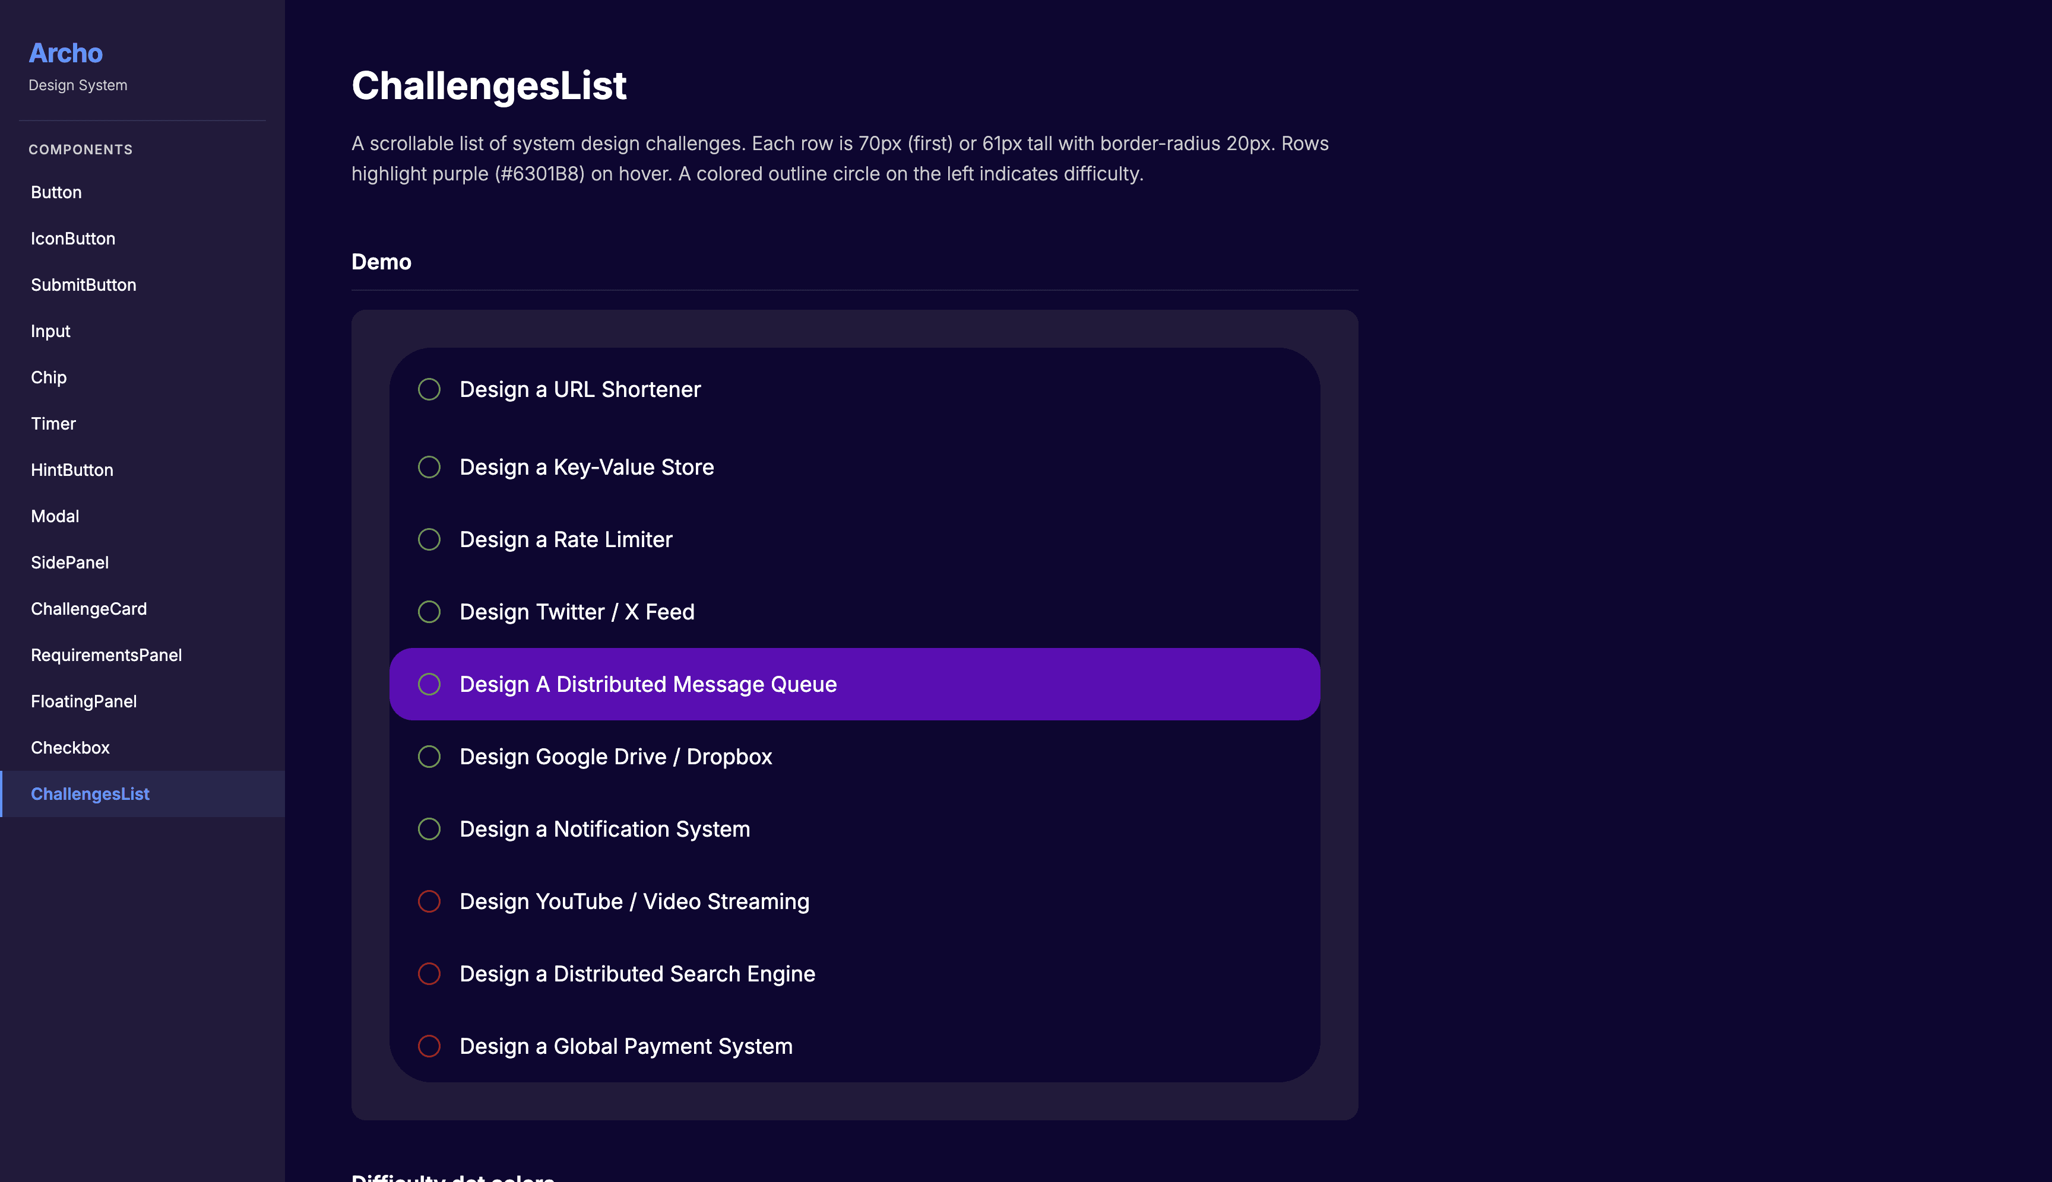Image resolution: width=2052 pixels, height=1182 pixels.
Task: Click the red difficulty circle beside YouTube / Video Streaming
Action: (x=429, y=901)
